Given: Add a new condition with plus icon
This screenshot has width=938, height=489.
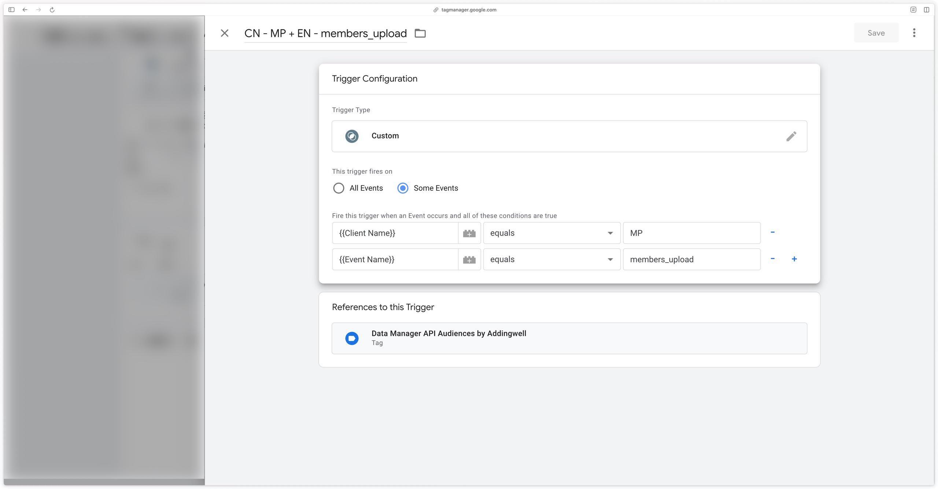Looking at the screenshot, I should point(794,259).
